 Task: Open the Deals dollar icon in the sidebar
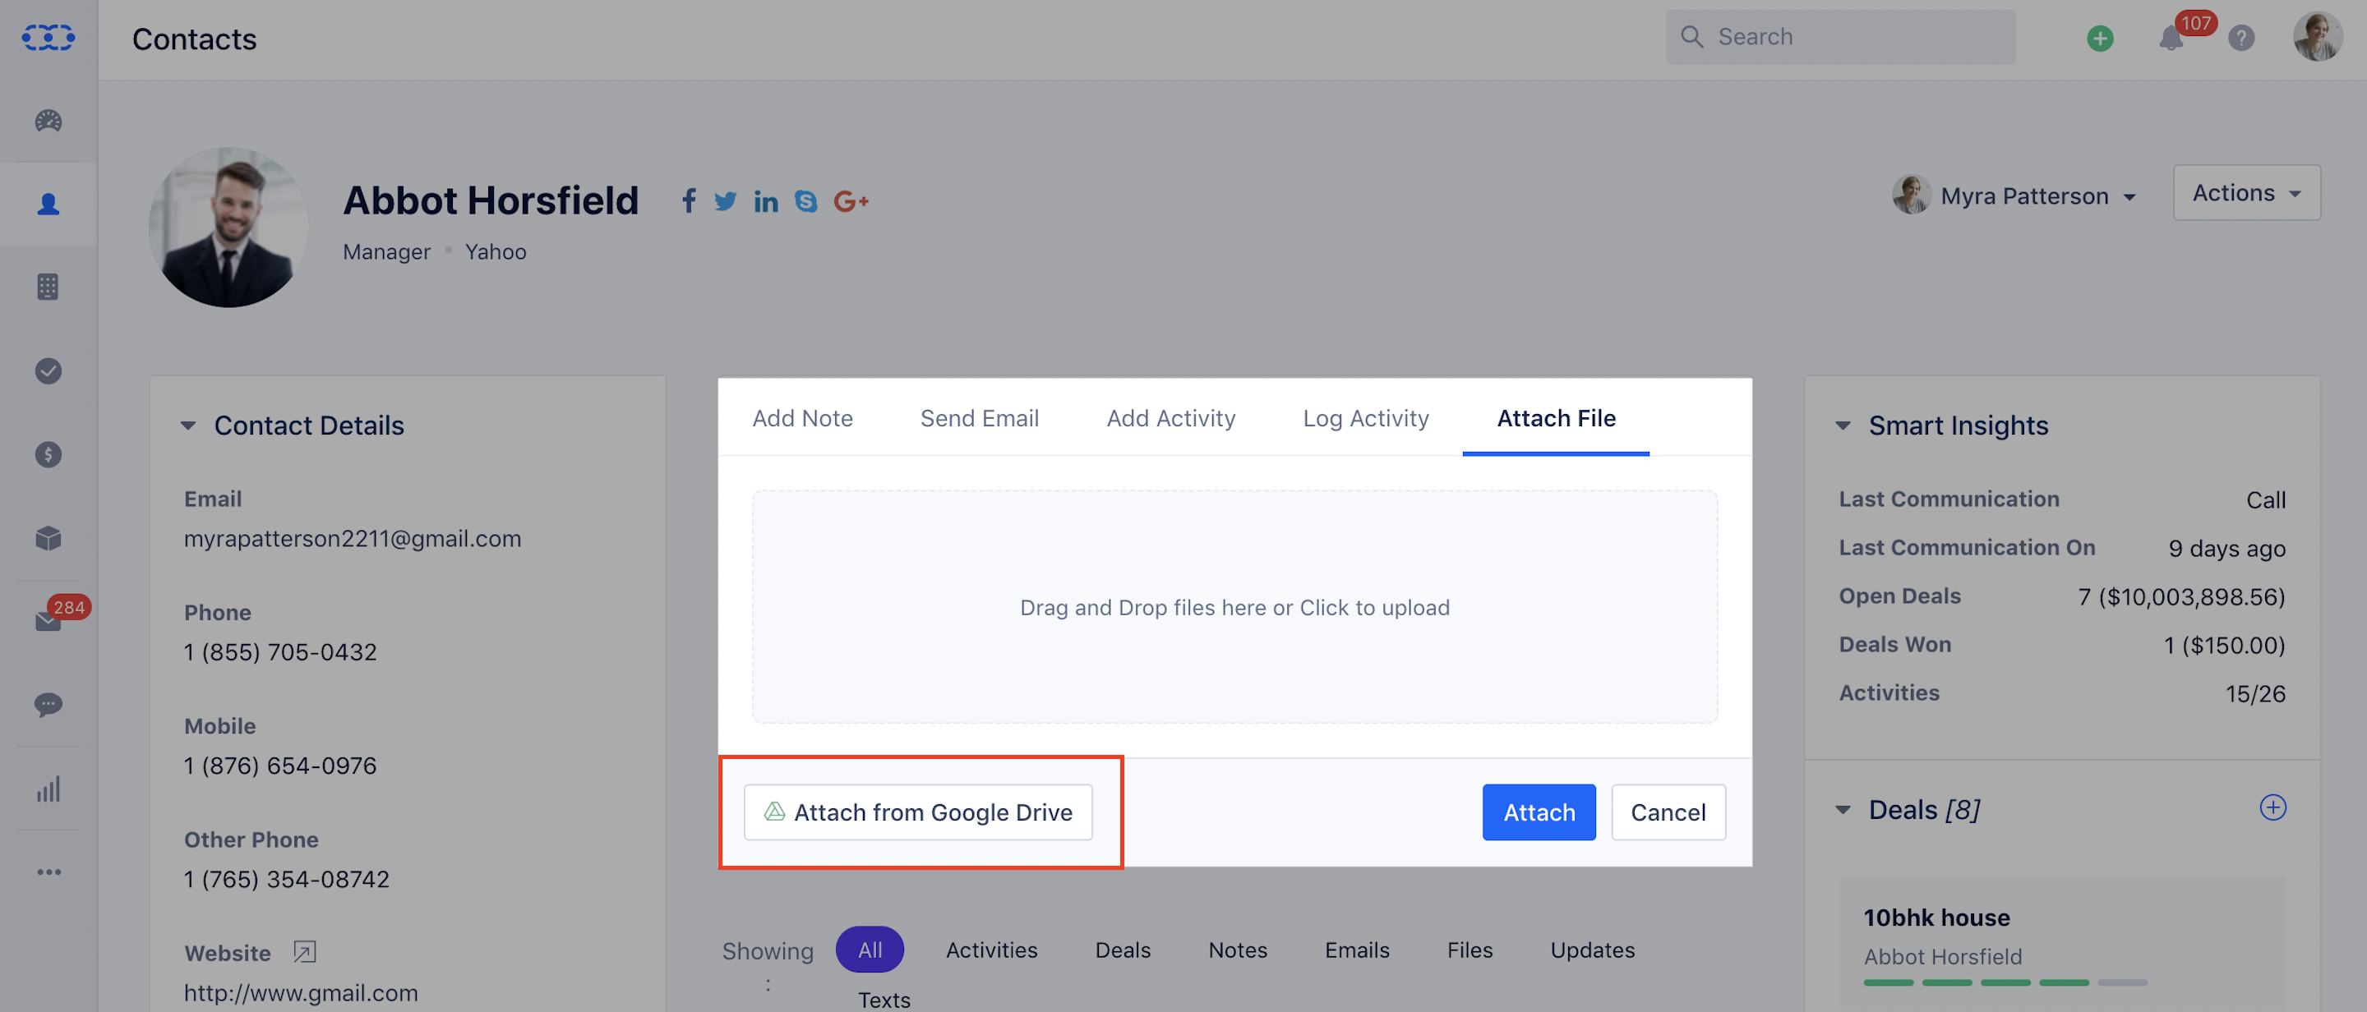48,453
